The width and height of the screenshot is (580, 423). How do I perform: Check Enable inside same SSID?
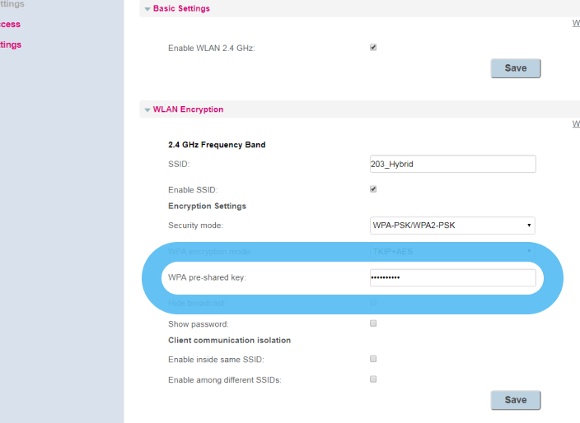(x=373, y=359)
